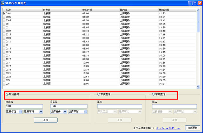
Task: Click the 车次 text input field
Action: click(120, 106)
